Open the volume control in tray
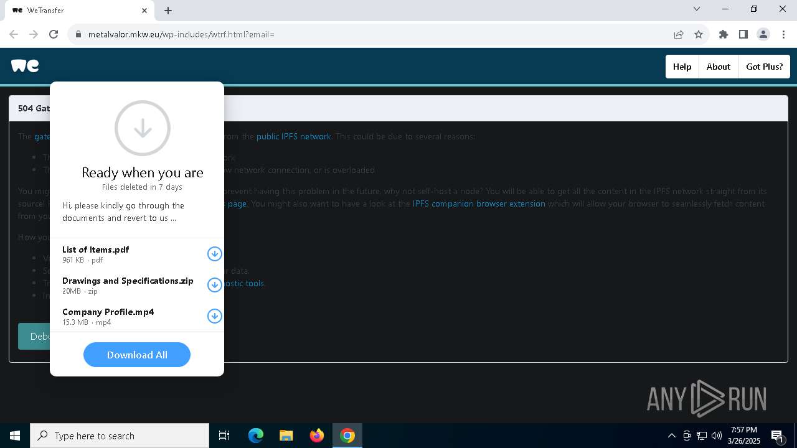This screenshot has width=797, height=448. pos(717,436)
